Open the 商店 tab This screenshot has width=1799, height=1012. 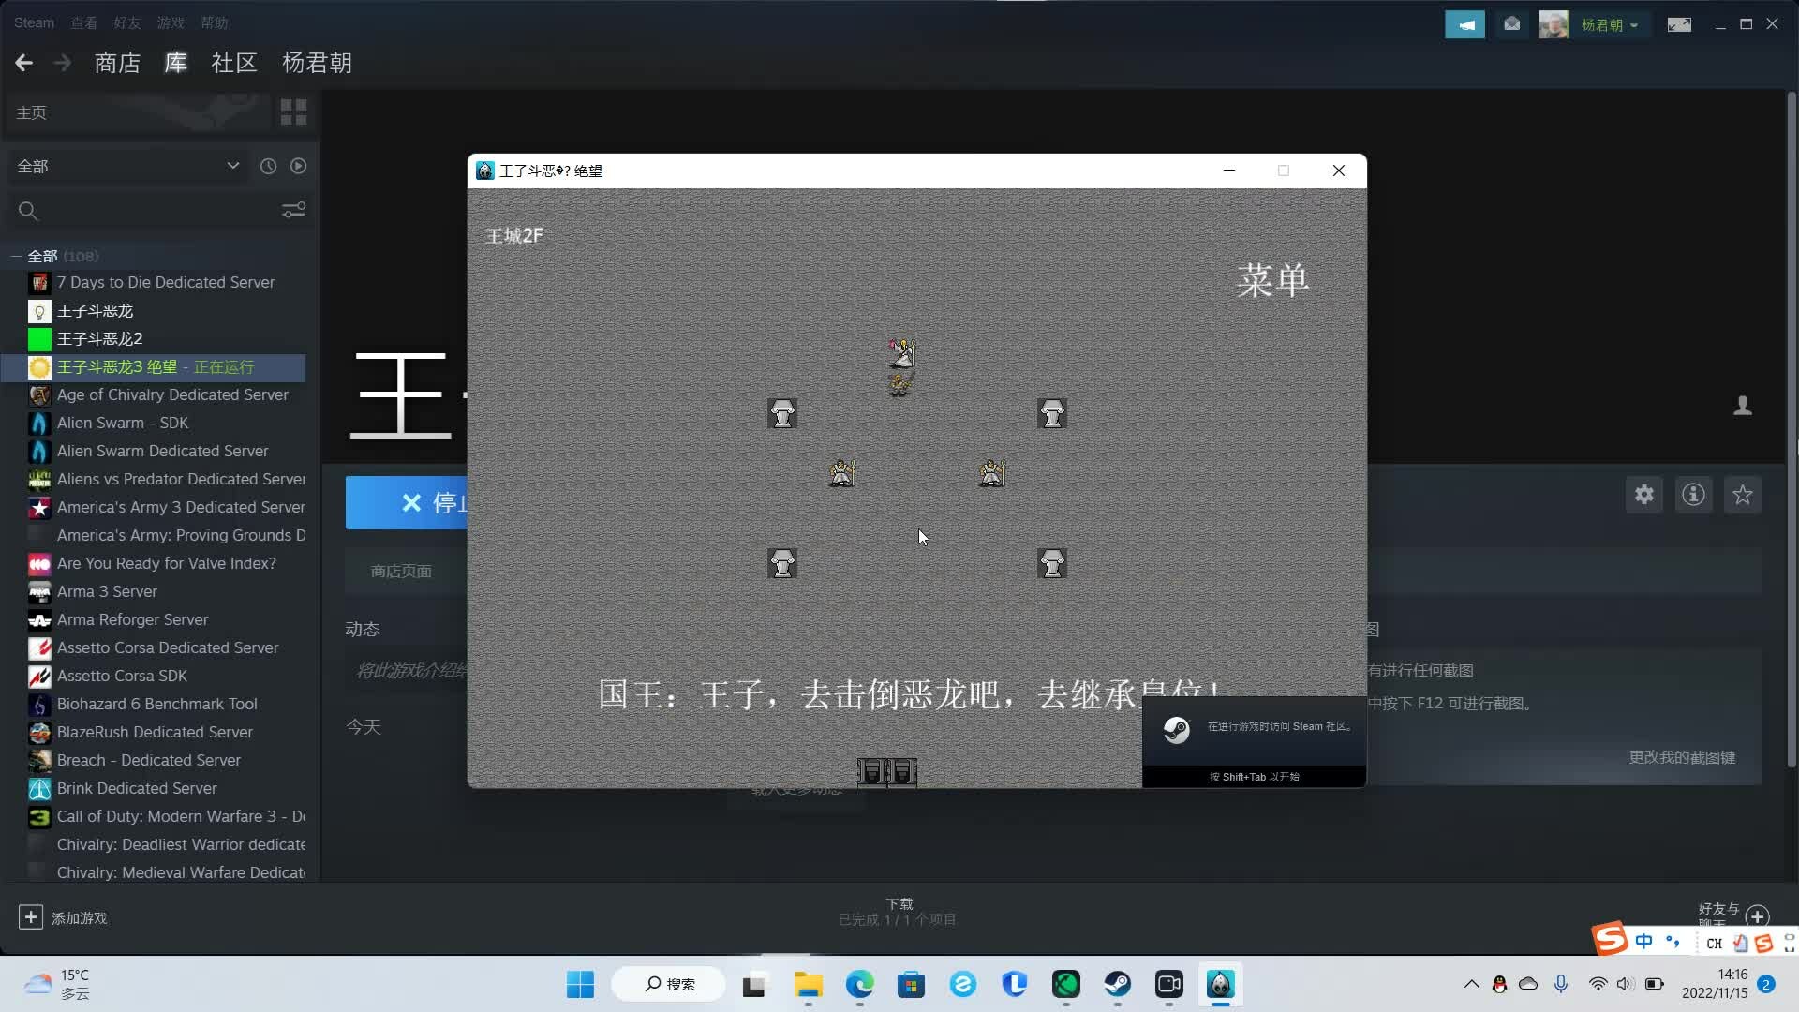click(117, 63)
